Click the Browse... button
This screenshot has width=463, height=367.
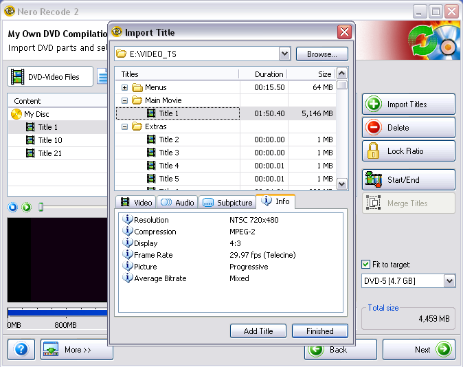(322, 54)
